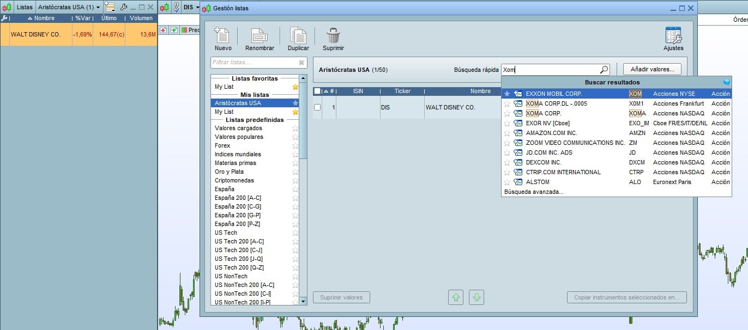Click the green up arrow in chart toolbar
Viewport: 748px width, 330px height.
tap(174, 30)
